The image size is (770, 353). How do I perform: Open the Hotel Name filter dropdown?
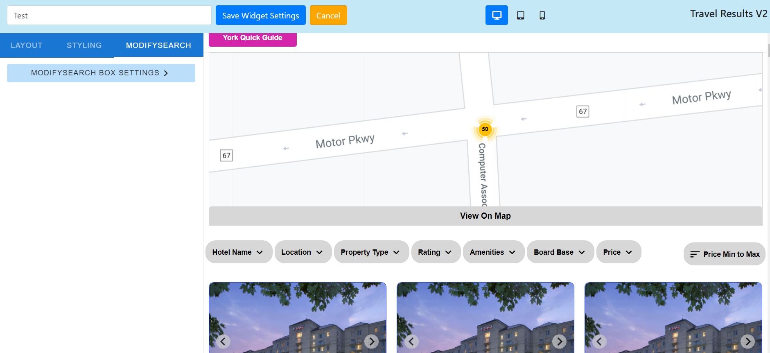pyautogui.click(x=239, y=252)
